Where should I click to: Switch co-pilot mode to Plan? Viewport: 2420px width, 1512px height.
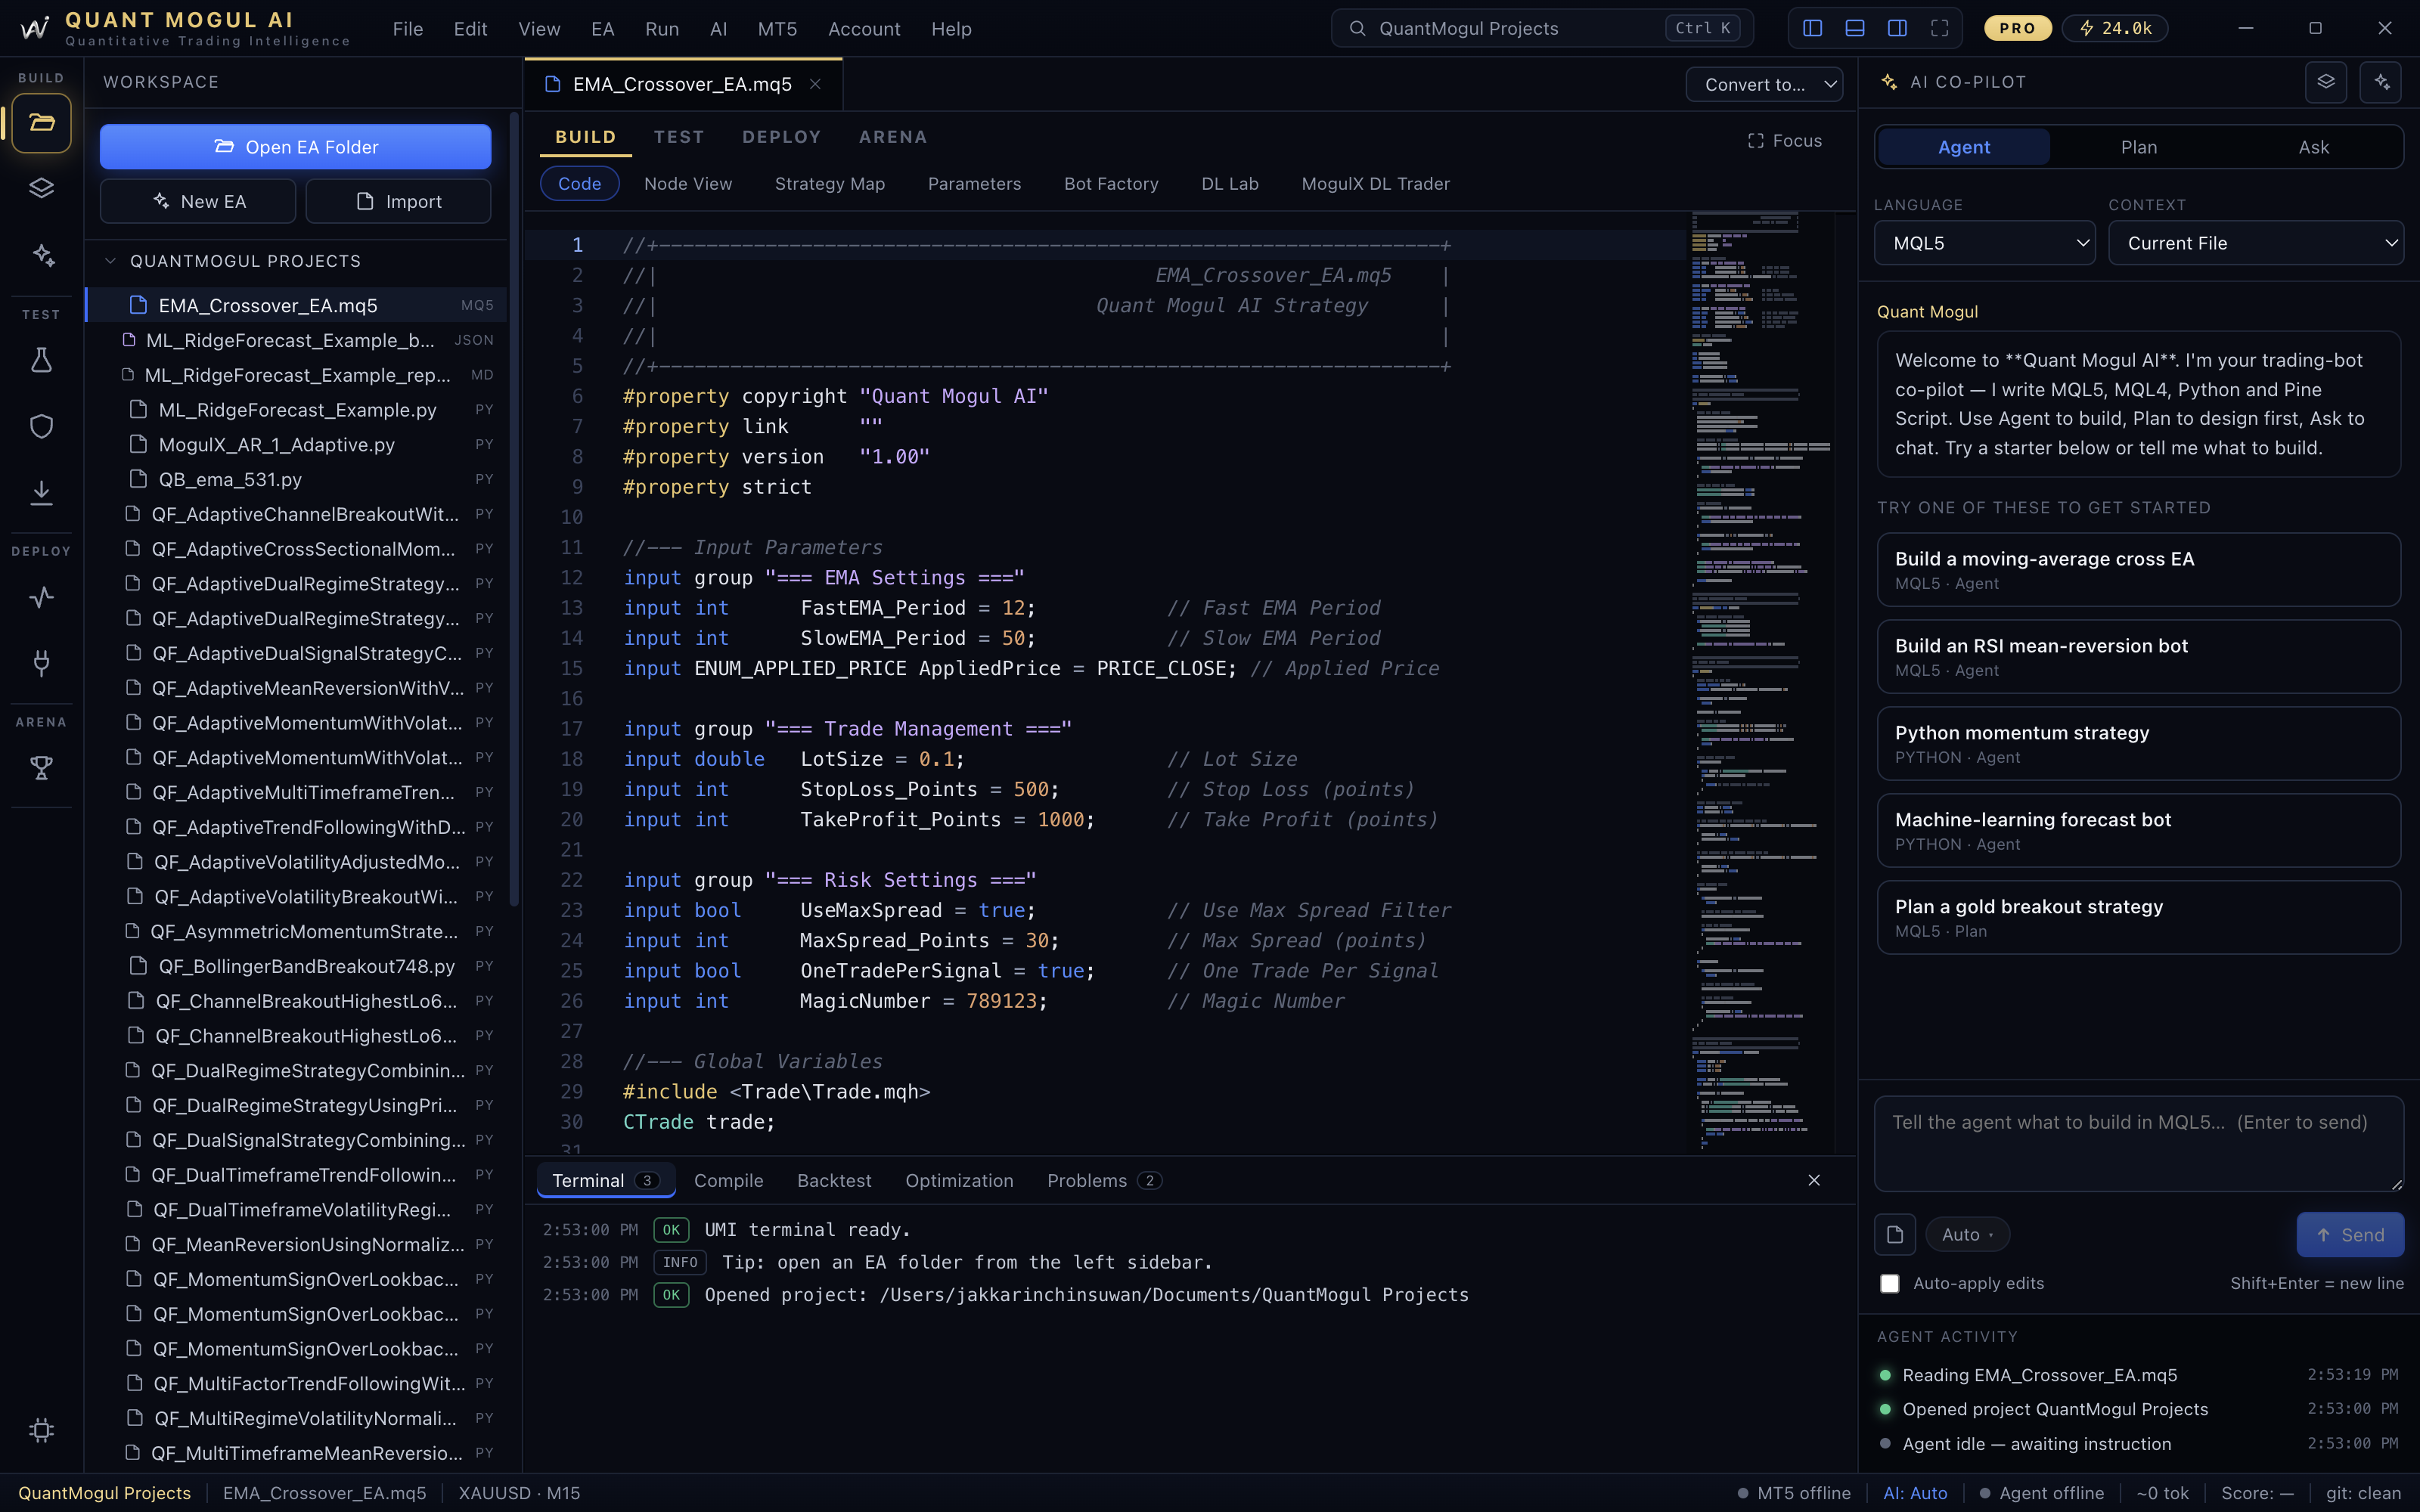pos(2139,147)
